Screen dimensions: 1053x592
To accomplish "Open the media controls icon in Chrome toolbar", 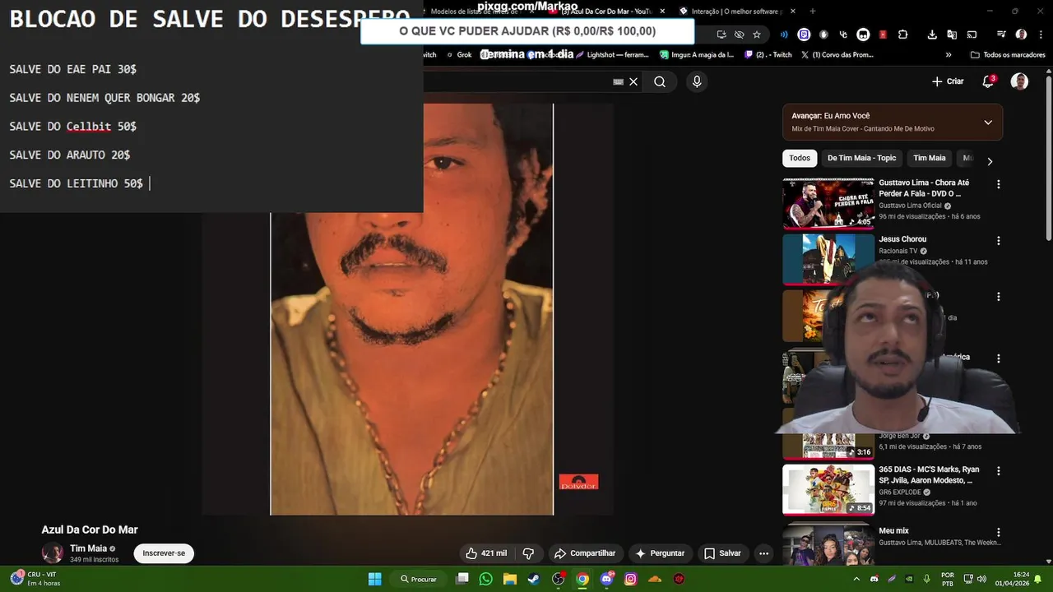I will pos(1001,35).
